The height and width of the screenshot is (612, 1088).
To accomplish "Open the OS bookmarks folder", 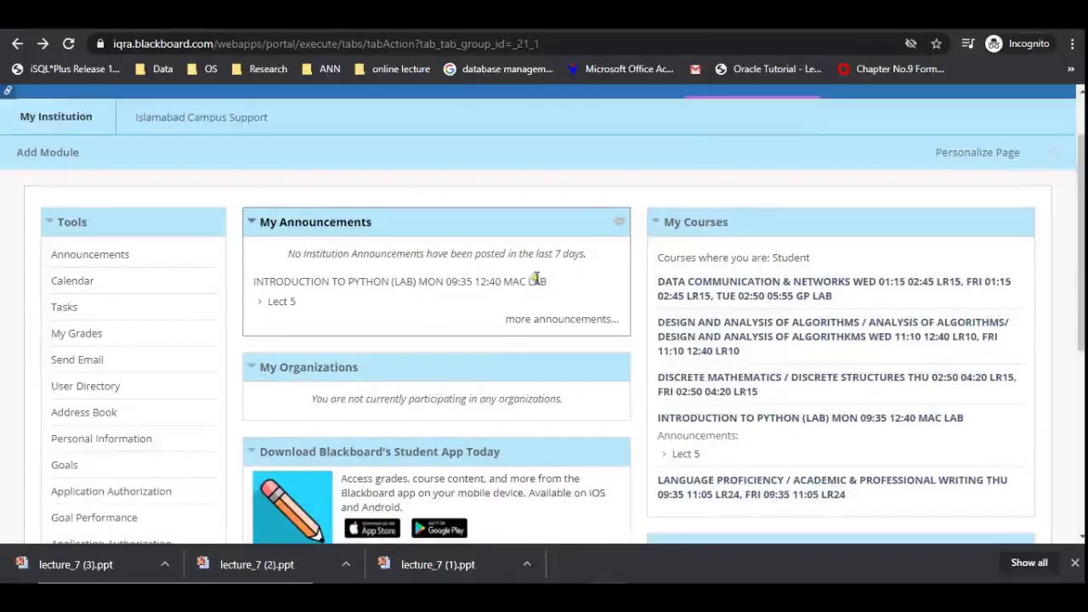I will point(201,69).
